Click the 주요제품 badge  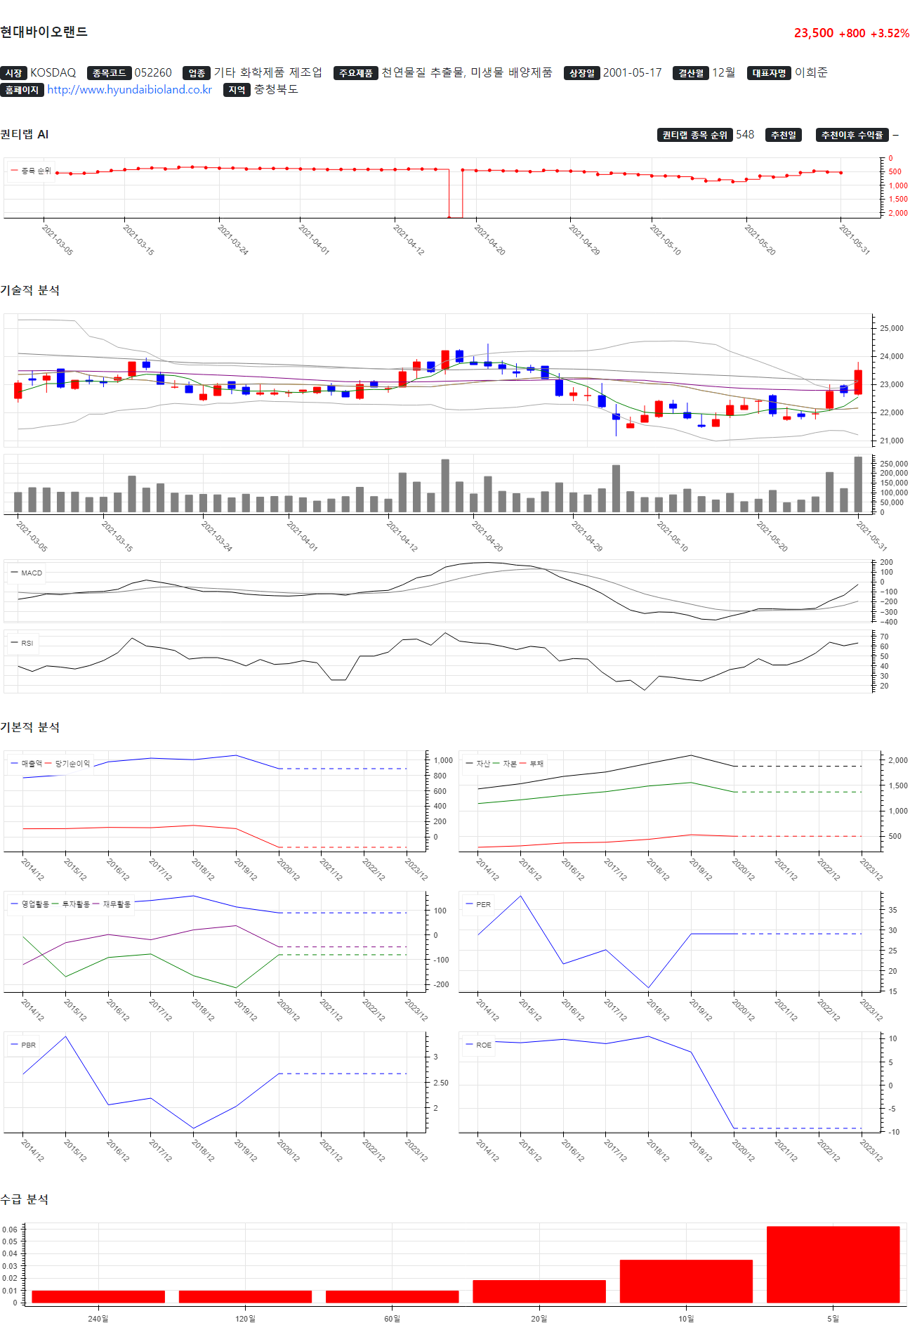[355, 73]
